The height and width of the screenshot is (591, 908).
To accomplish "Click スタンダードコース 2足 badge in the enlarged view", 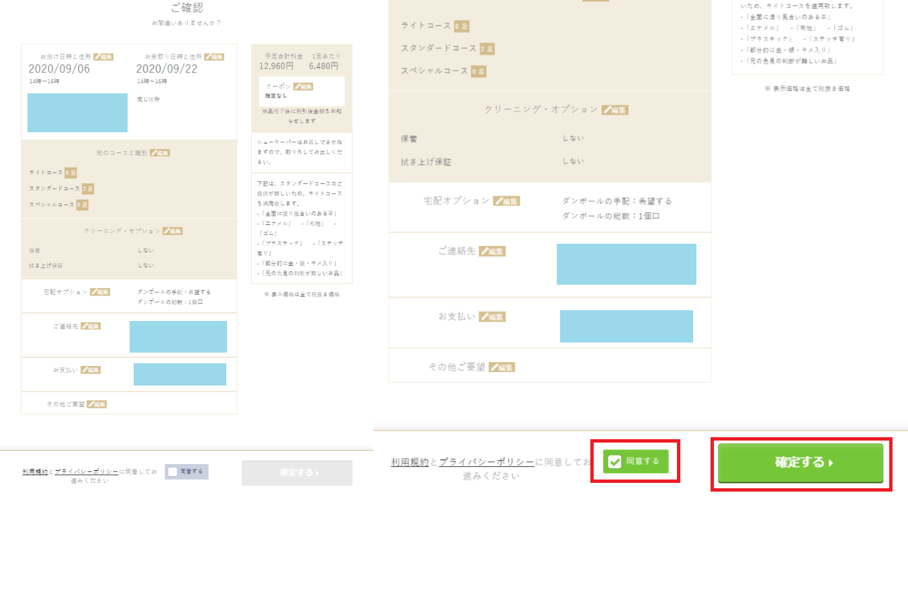I will [487, 49].
